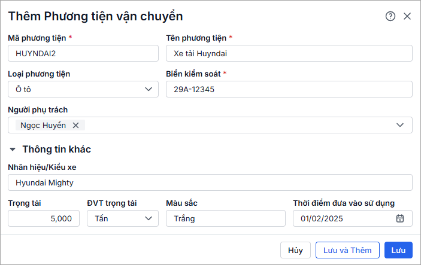
Task: Click the Lưu button
Action: (x=399, y=250)
